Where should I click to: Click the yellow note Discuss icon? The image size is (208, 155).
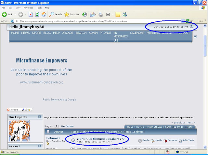118,14
